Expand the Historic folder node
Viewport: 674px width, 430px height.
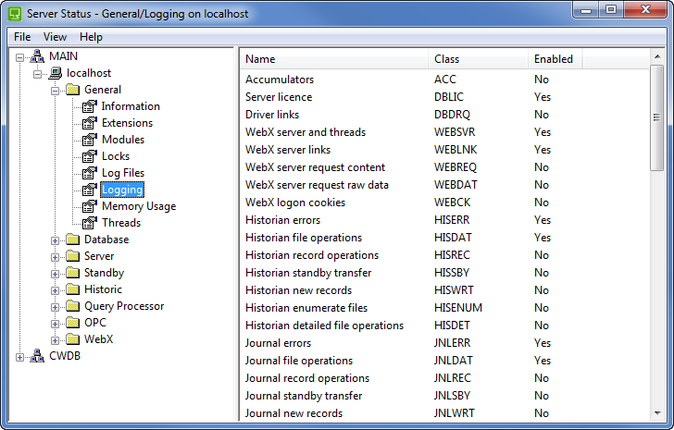56,289
